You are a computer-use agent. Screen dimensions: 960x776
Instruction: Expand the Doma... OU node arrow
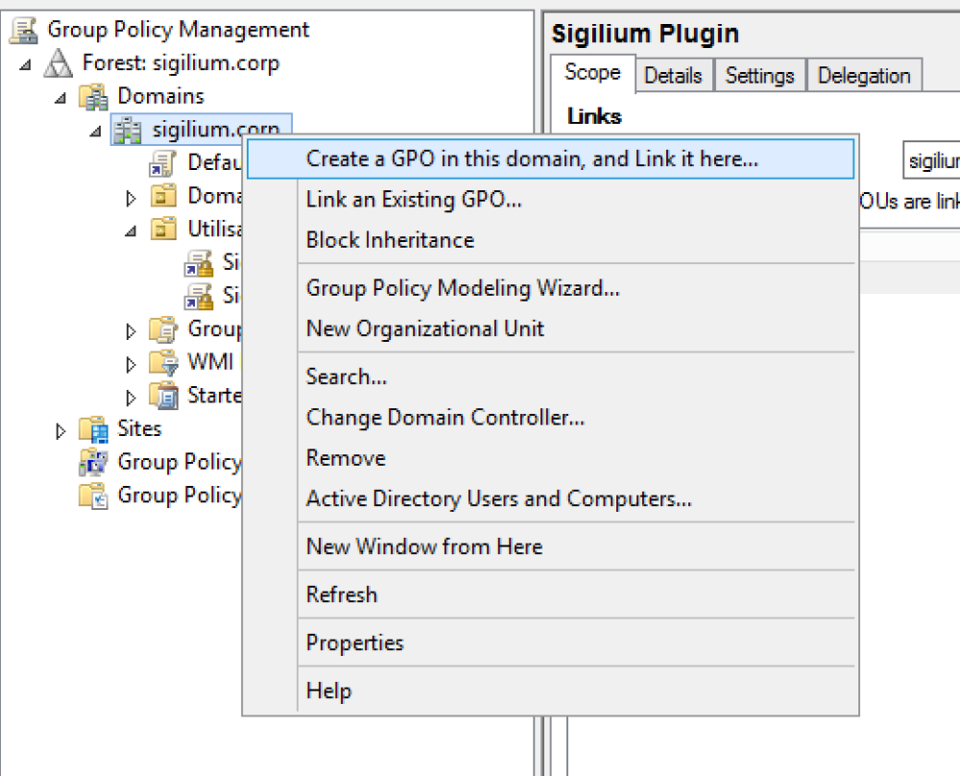coord(131,199)
